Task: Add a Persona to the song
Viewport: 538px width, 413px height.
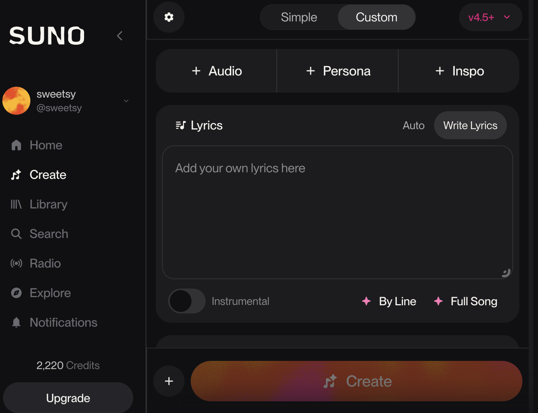Action: (338, 71)
